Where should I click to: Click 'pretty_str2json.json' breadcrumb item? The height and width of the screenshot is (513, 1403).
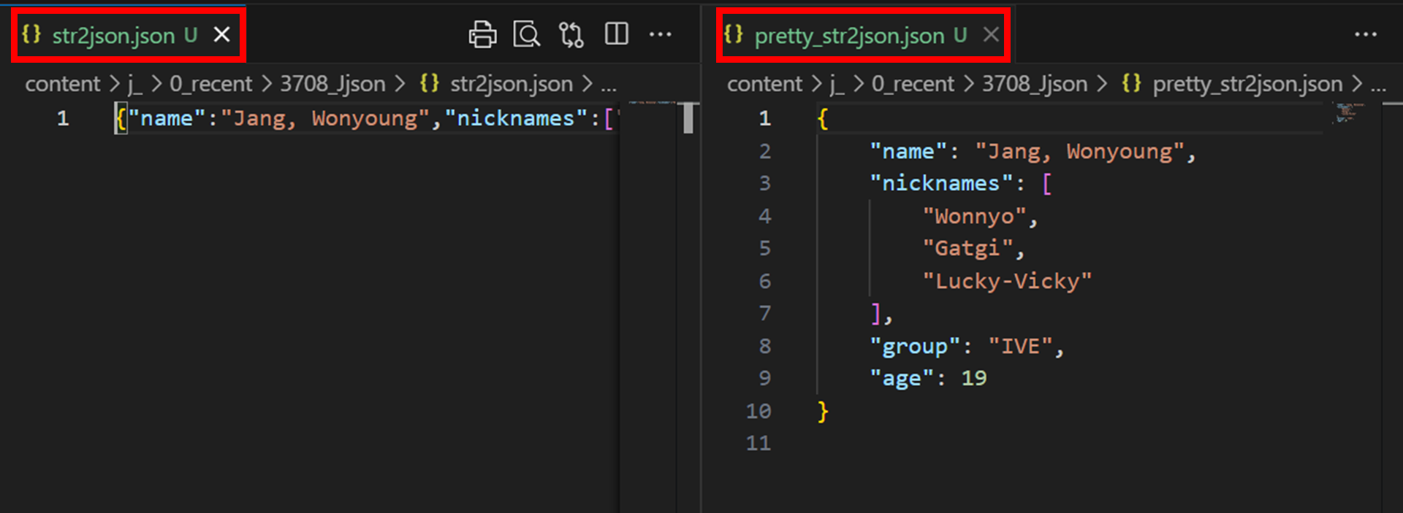tap(1247, 84)
